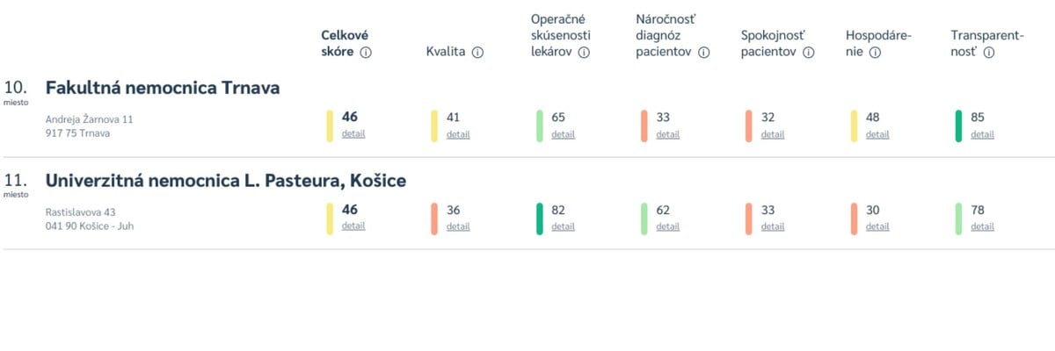Open detail under Trnava overall score 46
This screenshot has width=1055, height=351.
pos(353,134)
